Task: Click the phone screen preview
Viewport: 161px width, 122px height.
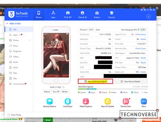Action: pos(56,55)
